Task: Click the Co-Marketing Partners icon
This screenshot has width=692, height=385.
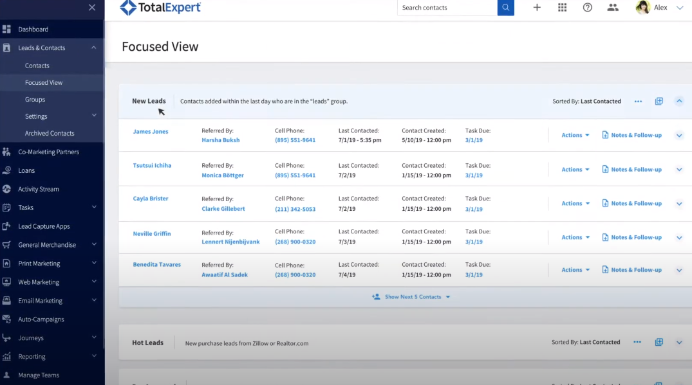Action: pos(6,152)
